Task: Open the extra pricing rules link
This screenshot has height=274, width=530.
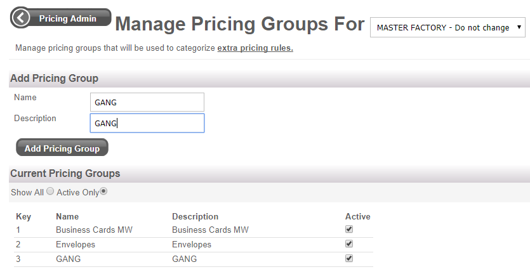Action: point(255,48)
